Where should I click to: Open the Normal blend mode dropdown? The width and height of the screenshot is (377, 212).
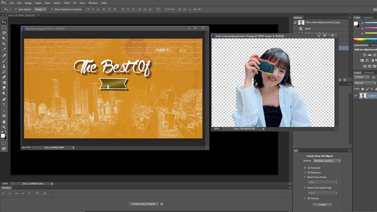(365, 83)
